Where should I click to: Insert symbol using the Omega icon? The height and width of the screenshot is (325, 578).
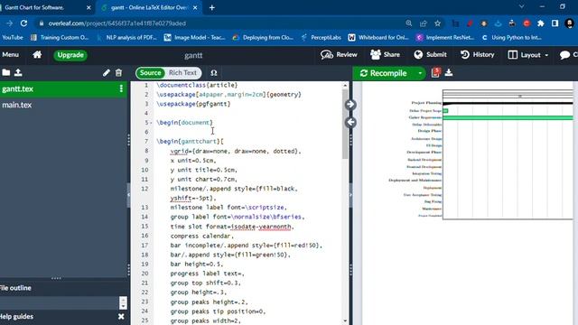[x=214, y=73]
